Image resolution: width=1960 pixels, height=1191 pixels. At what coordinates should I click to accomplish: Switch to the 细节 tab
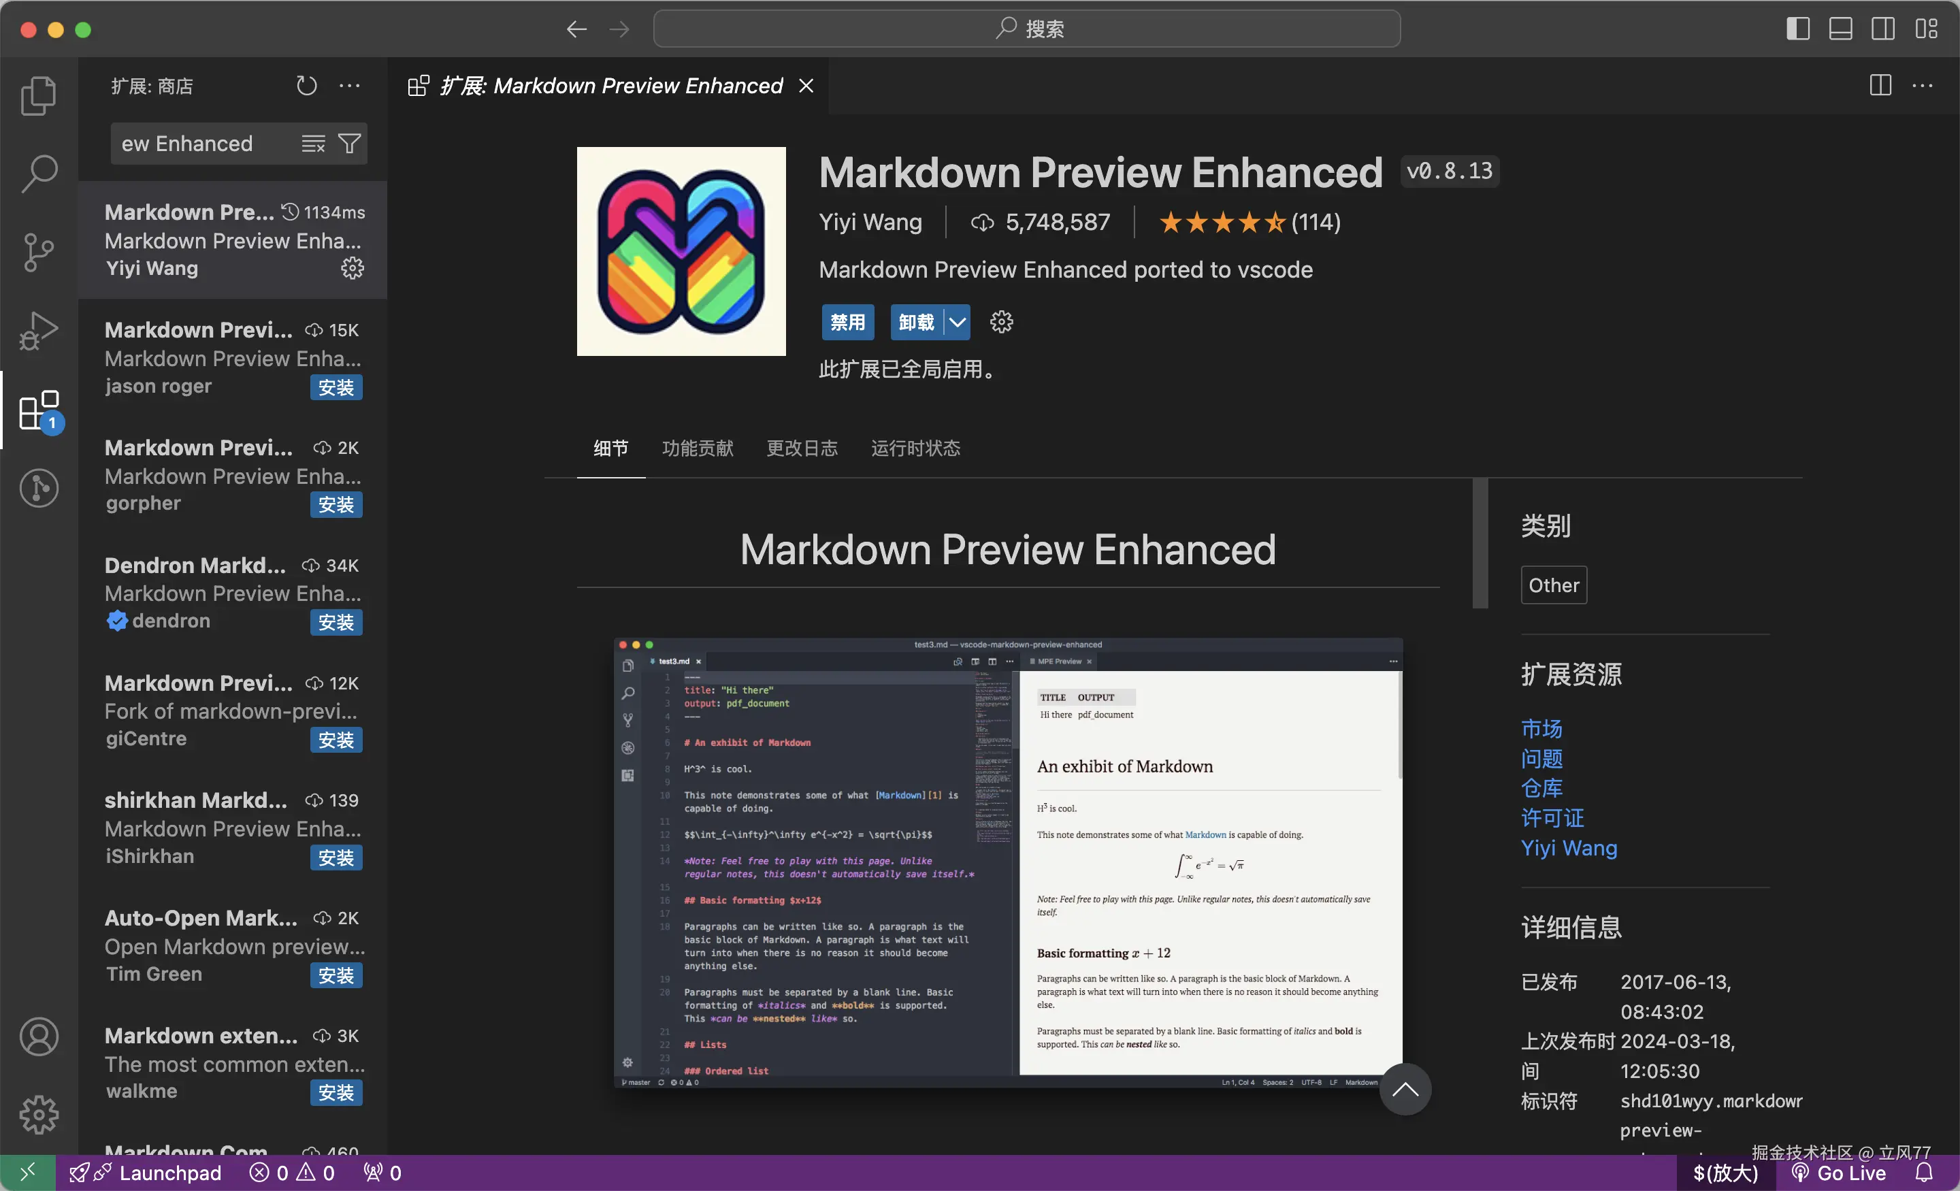click(x=611, y=448)
